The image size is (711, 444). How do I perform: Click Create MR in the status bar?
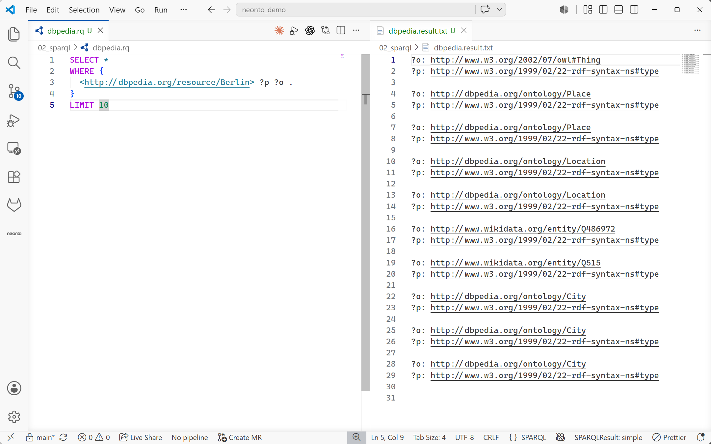(x=240, y=437)
